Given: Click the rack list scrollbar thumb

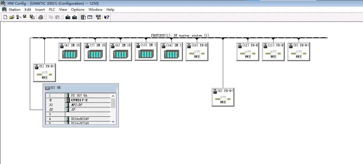Looking at the screenshot, I should tap(113, 103).
